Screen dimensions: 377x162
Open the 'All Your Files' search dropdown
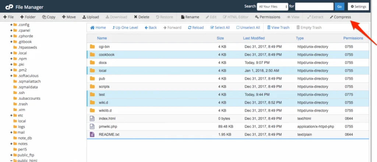click(273, 7)
